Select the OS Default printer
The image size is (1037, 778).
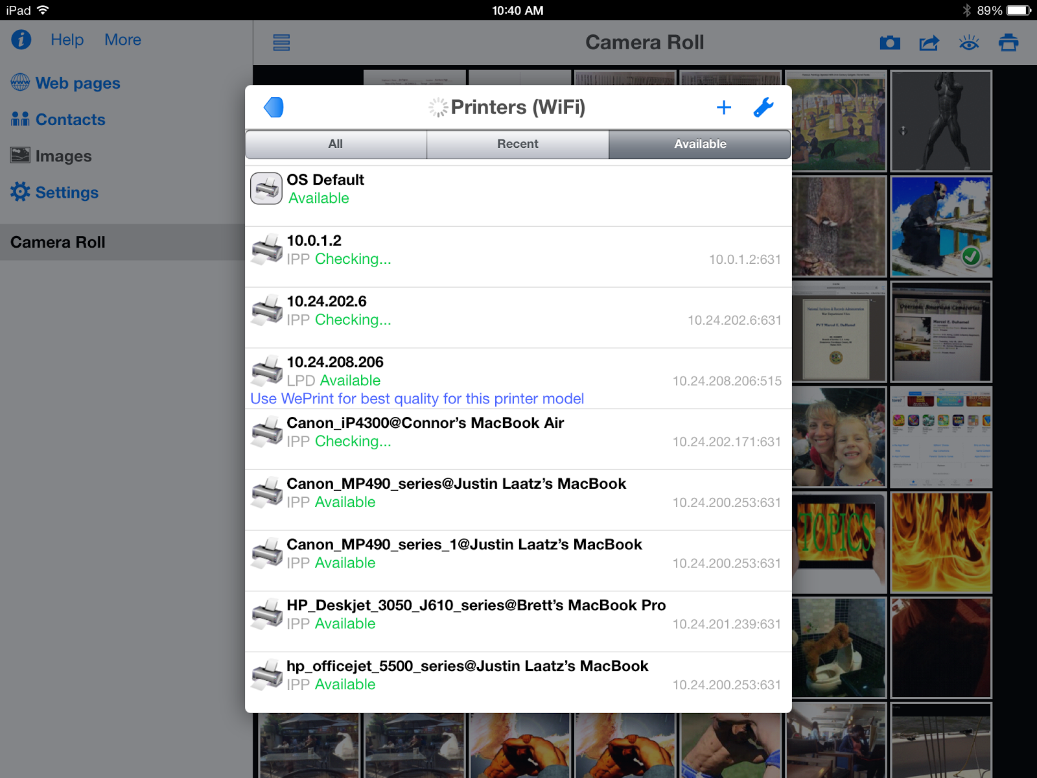pos(454,189)
